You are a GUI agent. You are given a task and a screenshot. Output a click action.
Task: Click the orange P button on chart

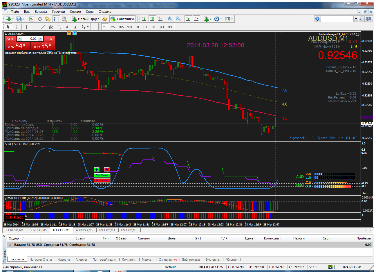pos(69,33)
